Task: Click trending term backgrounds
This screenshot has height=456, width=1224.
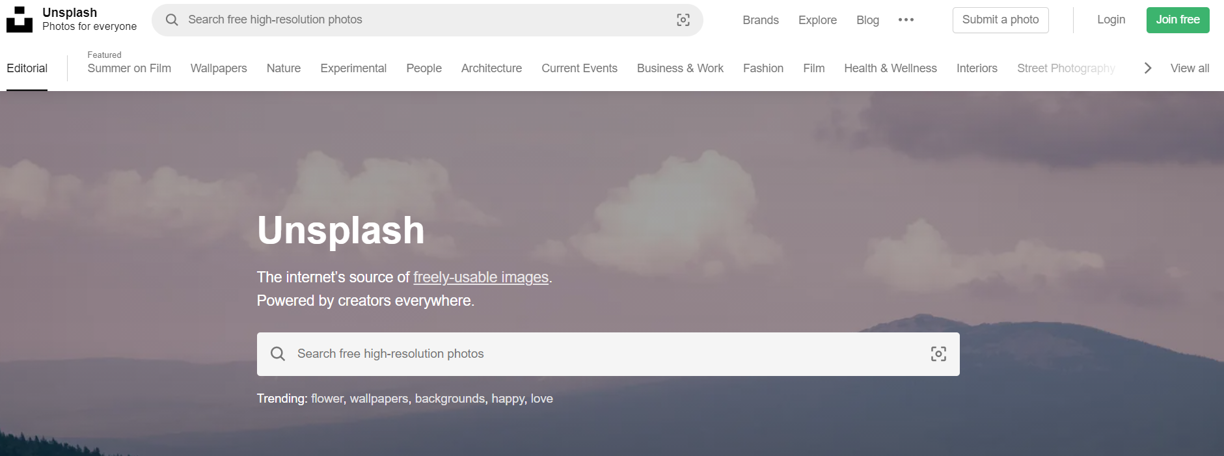Action: [x=450, y=399]
